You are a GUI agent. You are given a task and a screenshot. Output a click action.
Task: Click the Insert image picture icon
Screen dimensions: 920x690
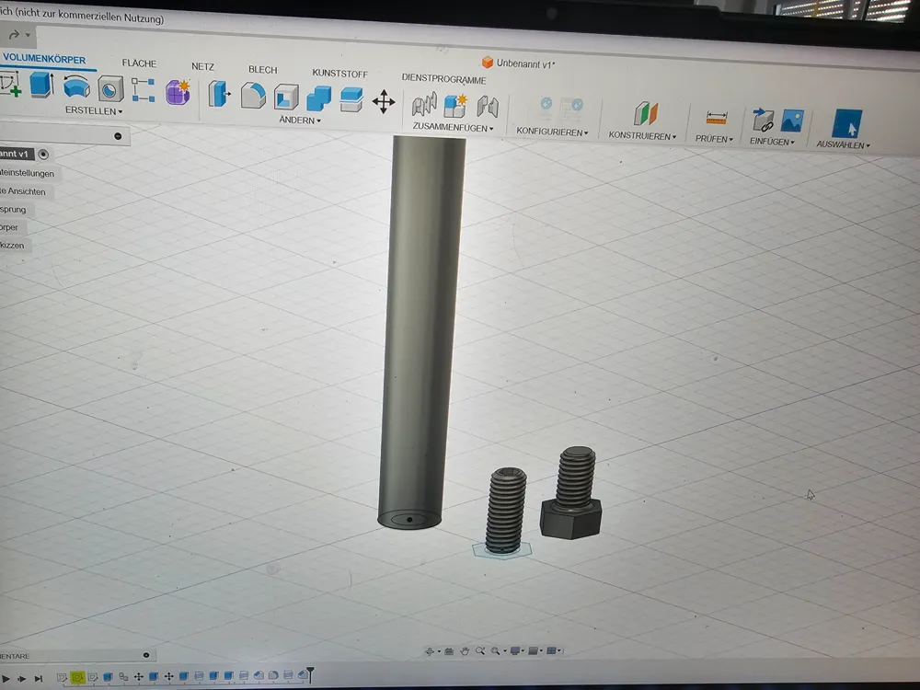(x=792, y=121)
